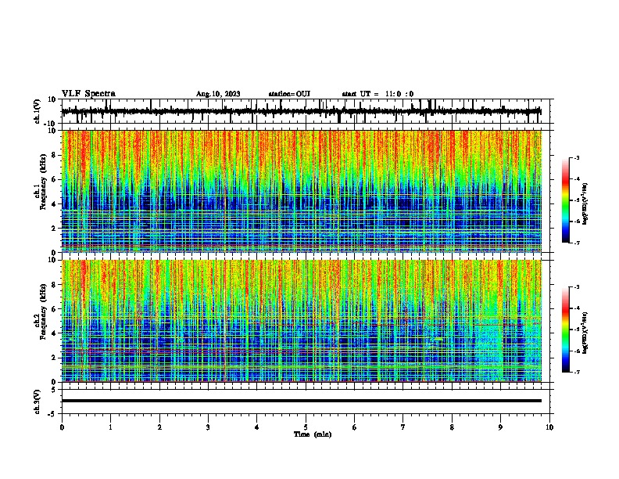Click the '8' kHz tick on ch.2 frequency axis

[54, 285]
